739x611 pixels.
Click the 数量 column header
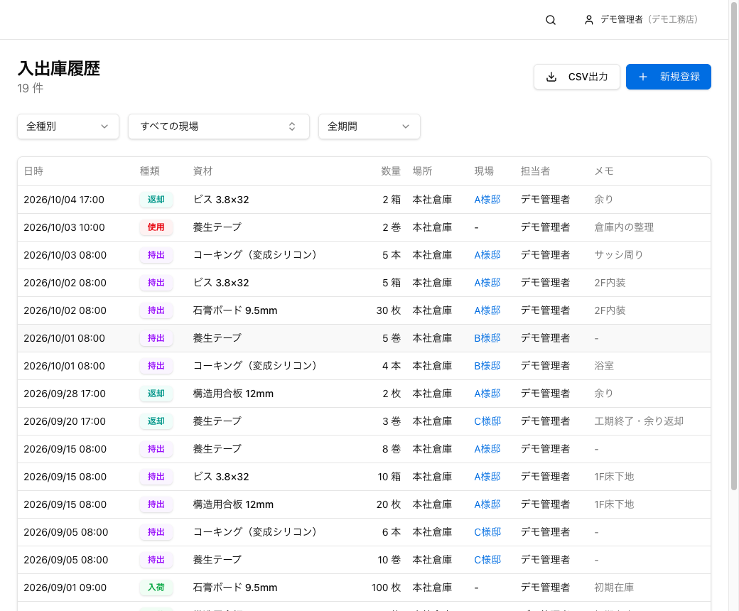(391, 171)
